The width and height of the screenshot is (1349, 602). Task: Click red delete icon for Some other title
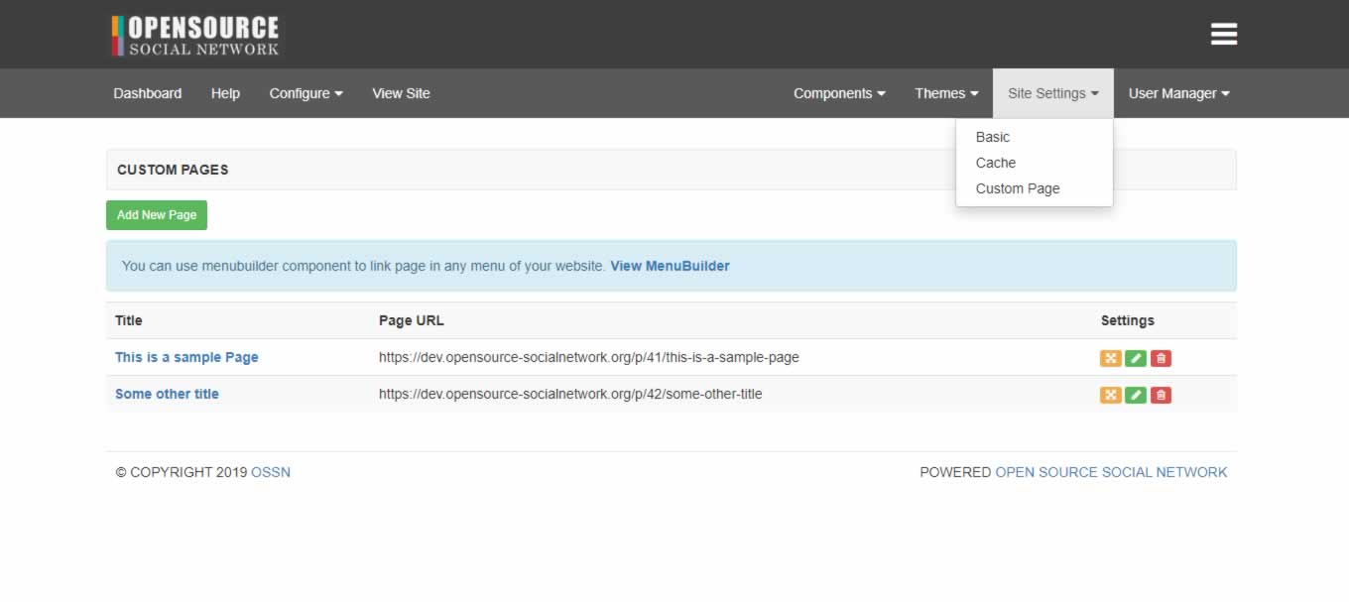point(1161,395)
